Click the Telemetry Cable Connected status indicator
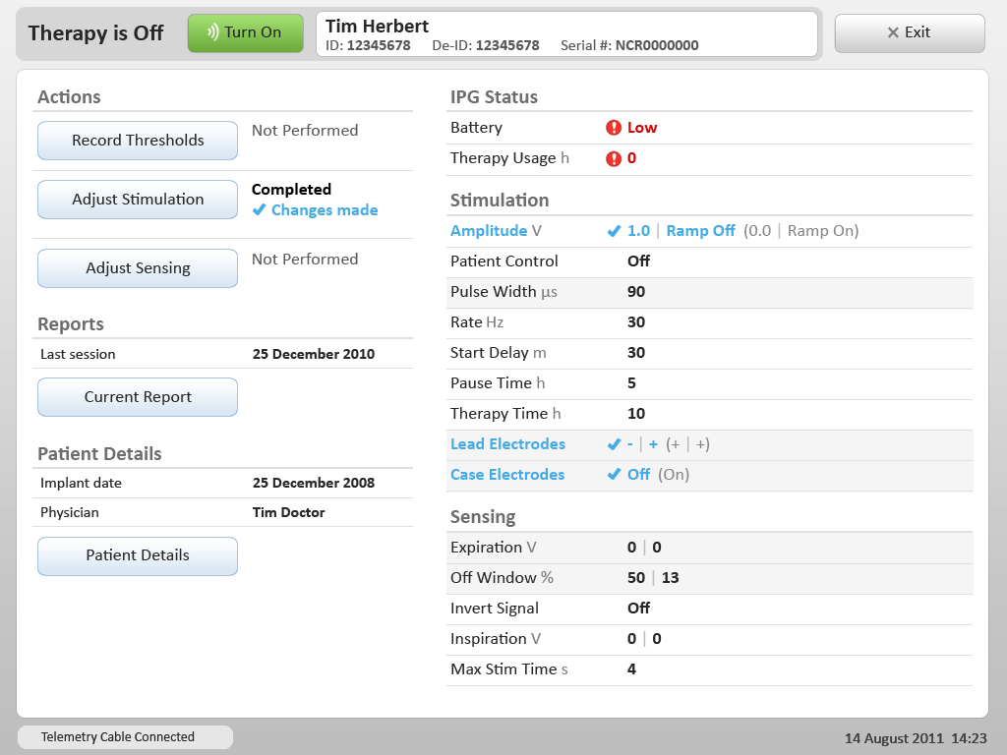 [x=125, y=737]
